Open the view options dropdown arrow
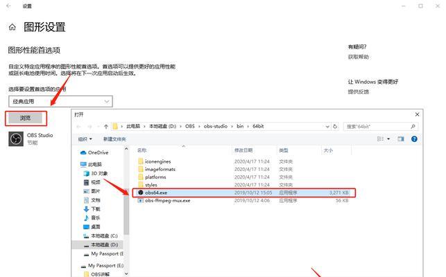This screenshot has height=277, width=446. tap(388, 139)
